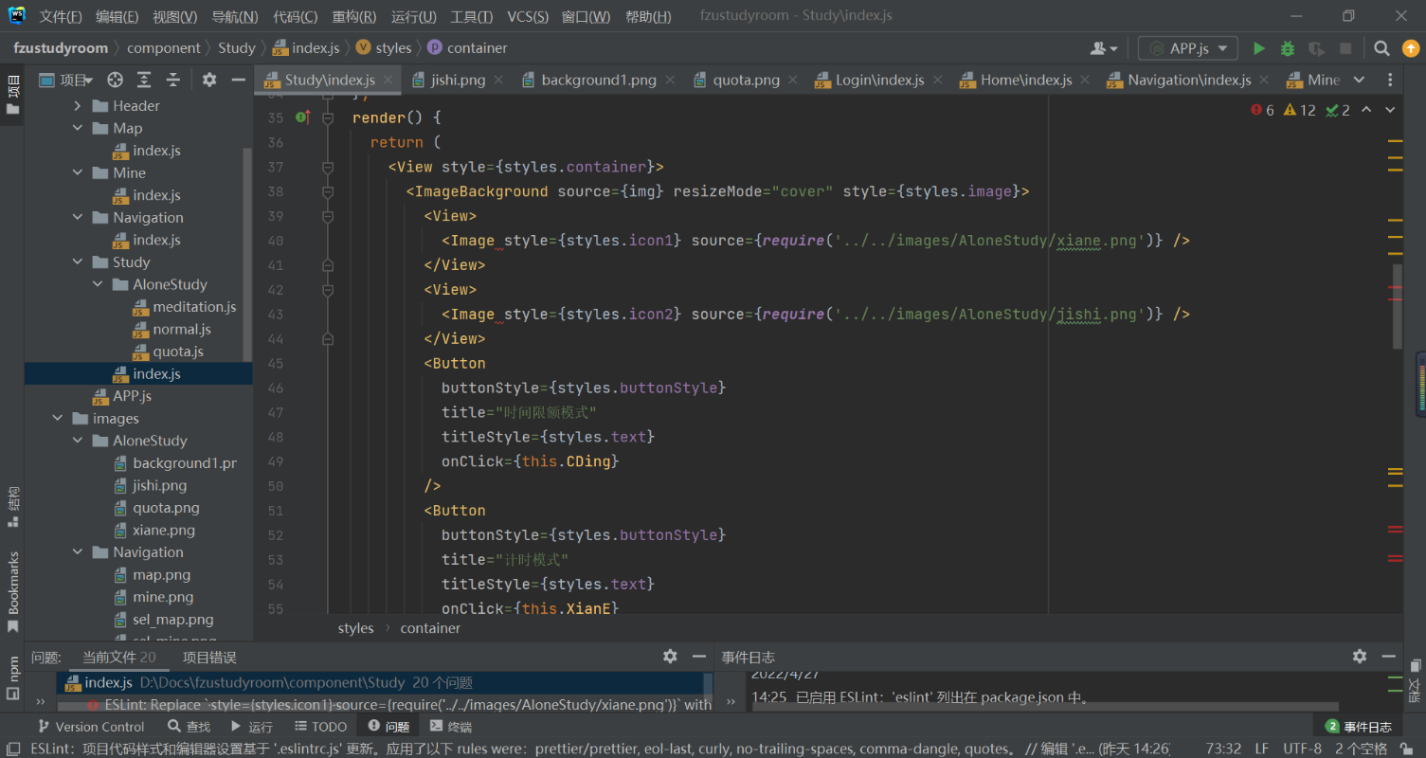The height and width of the screenshot is (758, 1426).
Task: Open the Bookmarks tool window
Action: (x=13, y=592)
